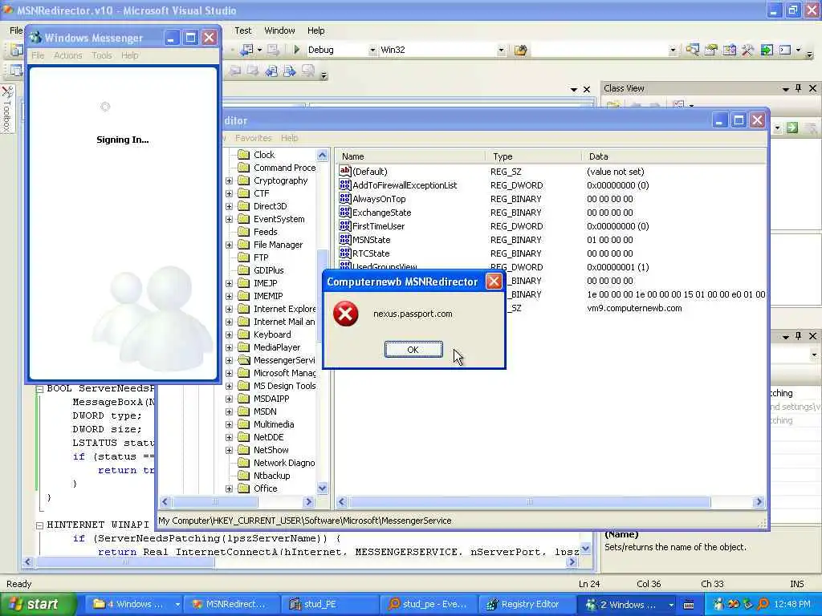Switch to stud_PE taskbar button

coord(328,604)
